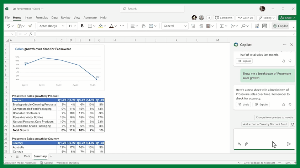Click the Paste clipboard icon

point(20,26)
